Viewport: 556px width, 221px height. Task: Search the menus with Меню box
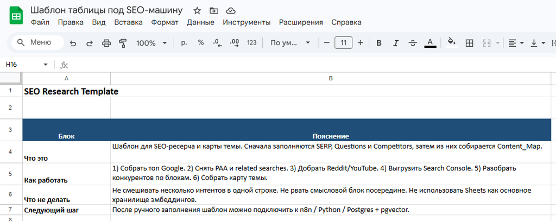click(x=37, y=42)
